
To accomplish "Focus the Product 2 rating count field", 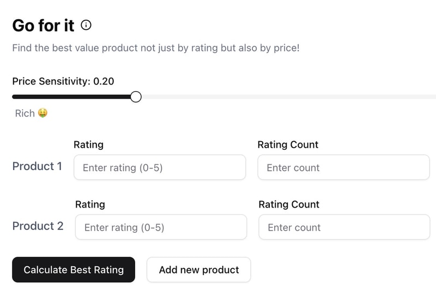I will click(x=344, y=227).
